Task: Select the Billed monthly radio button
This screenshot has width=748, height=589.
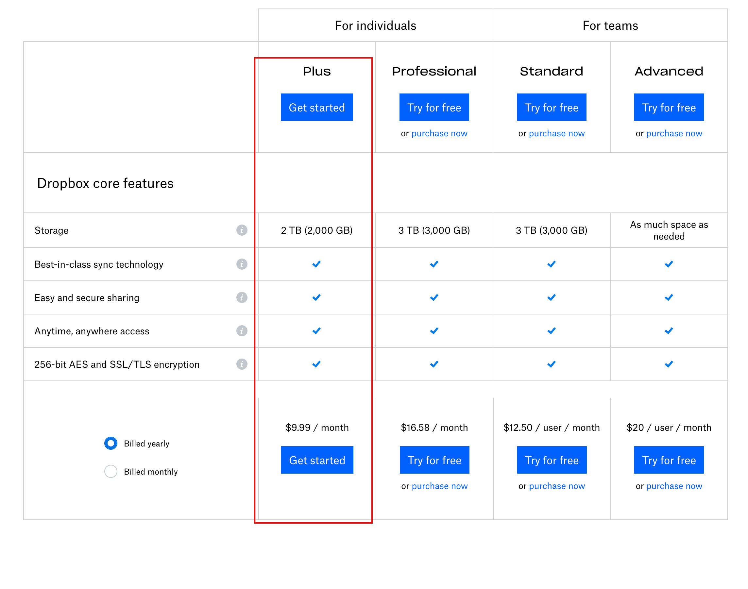Action: click(x=111, y=471)
